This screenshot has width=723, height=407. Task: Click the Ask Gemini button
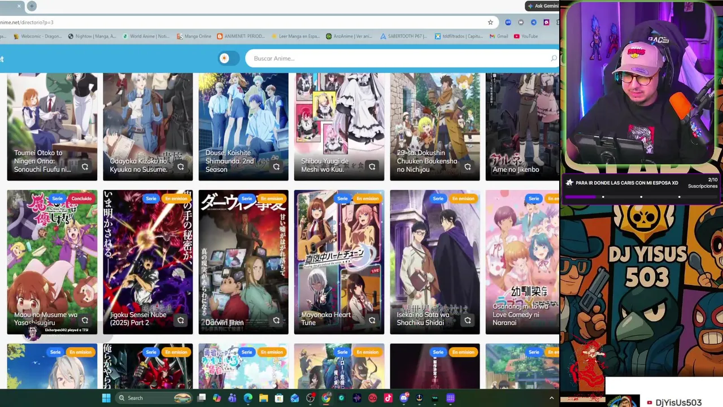click(542, 6)
